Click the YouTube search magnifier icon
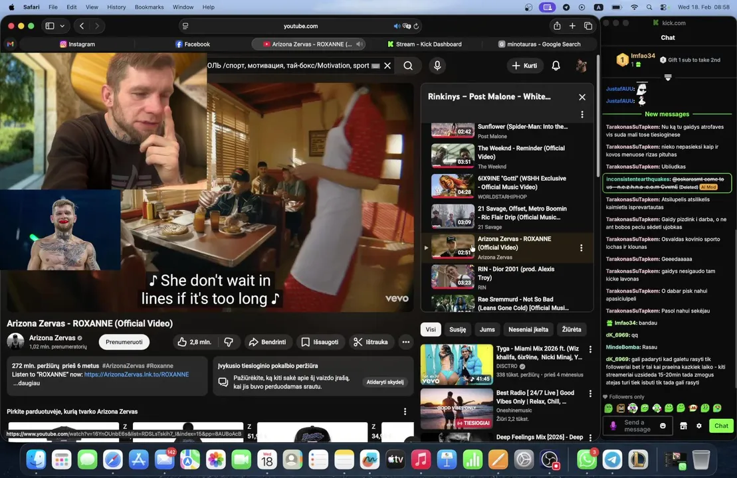 coord(408,66)
